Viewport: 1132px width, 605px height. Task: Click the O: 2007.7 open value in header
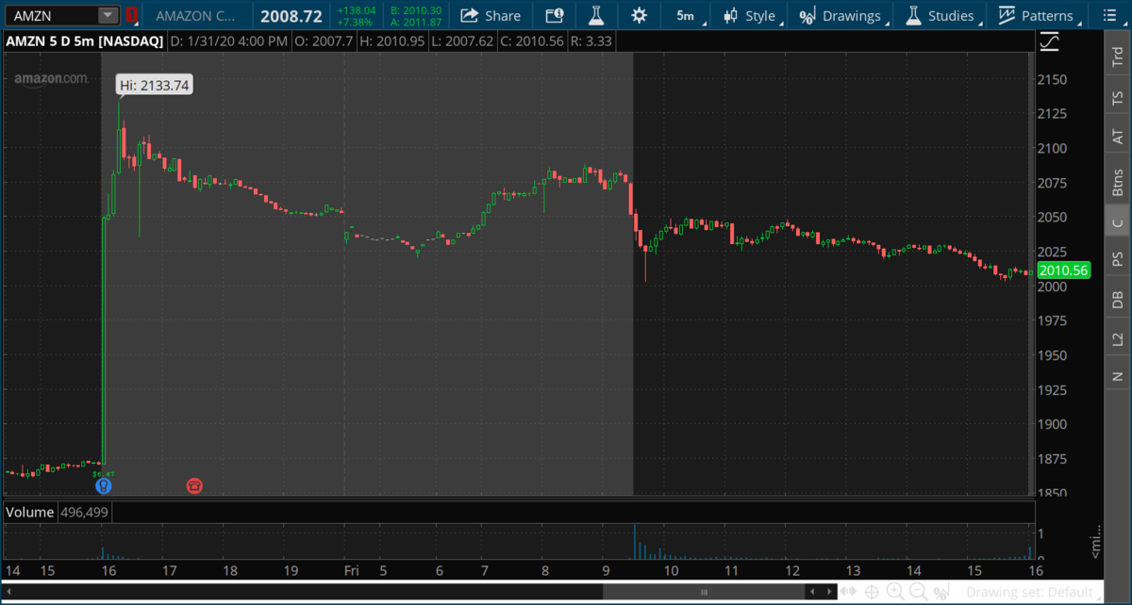[x=326, y=41]
